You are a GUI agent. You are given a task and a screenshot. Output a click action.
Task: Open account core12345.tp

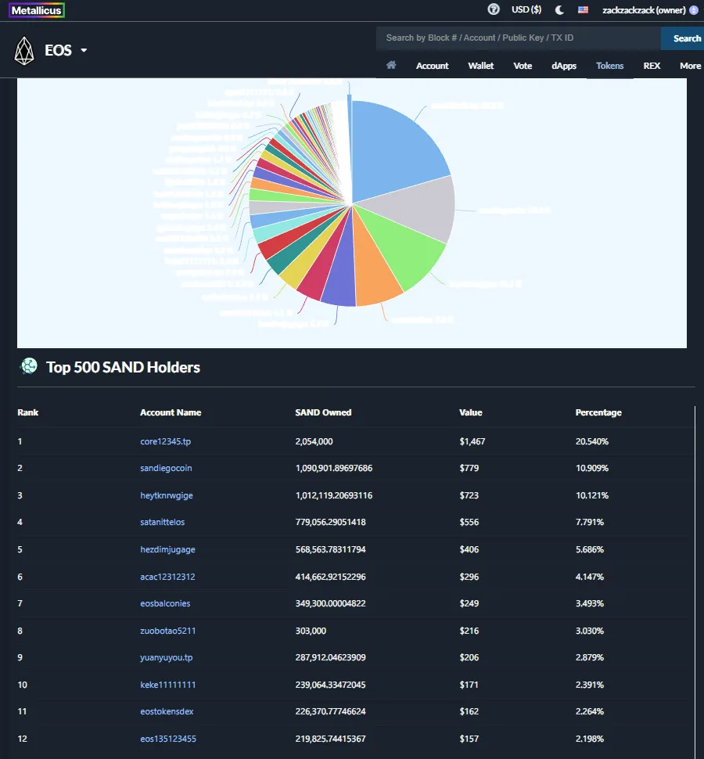point(166,441)
